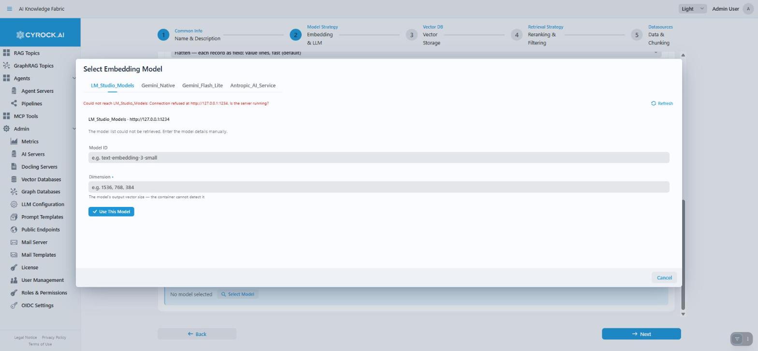Click the 'No model selected' text

[x=191, y=294]
